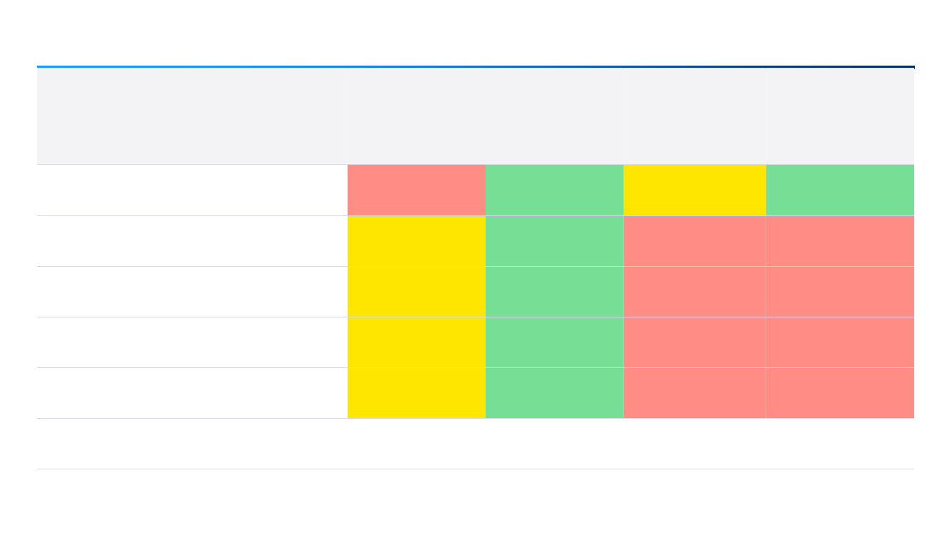Select the green cell in the rightmost column

pos(840,190)
